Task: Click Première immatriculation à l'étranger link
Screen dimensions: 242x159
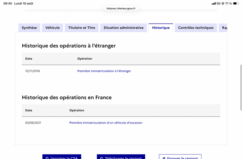Action: (104, 71)
